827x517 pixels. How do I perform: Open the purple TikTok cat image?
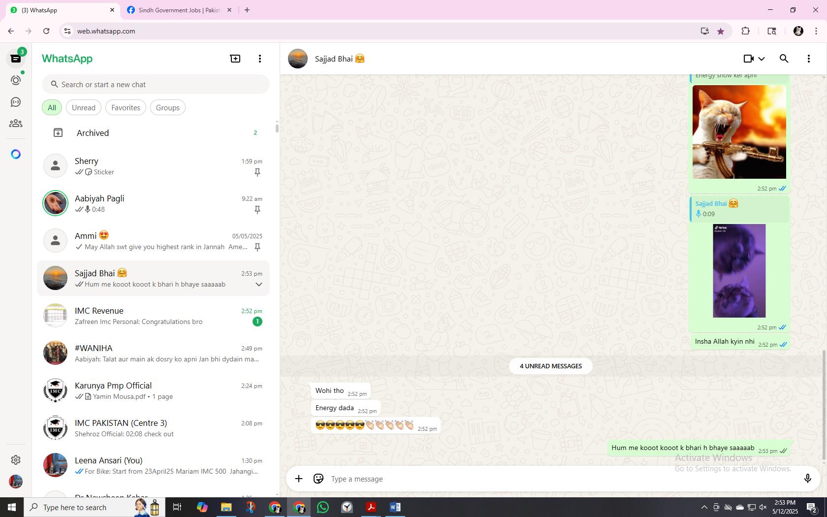click(x=739, y=271)
